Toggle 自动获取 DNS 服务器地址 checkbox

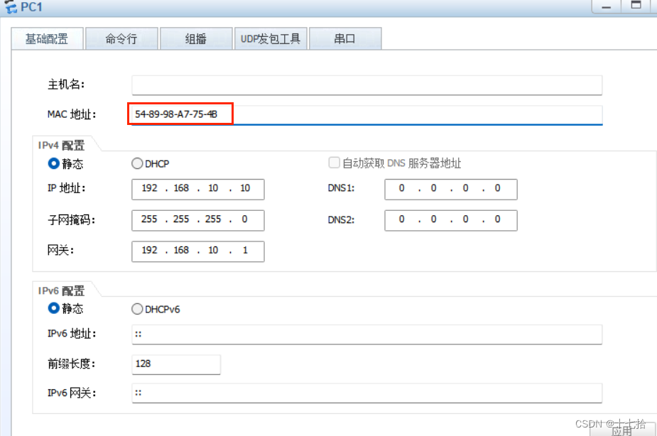click(334, 163)
